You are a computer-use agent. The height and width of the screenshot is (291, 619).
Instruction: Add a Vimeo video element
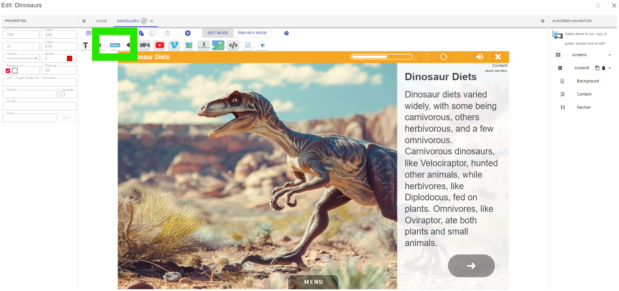pos(174,45)
